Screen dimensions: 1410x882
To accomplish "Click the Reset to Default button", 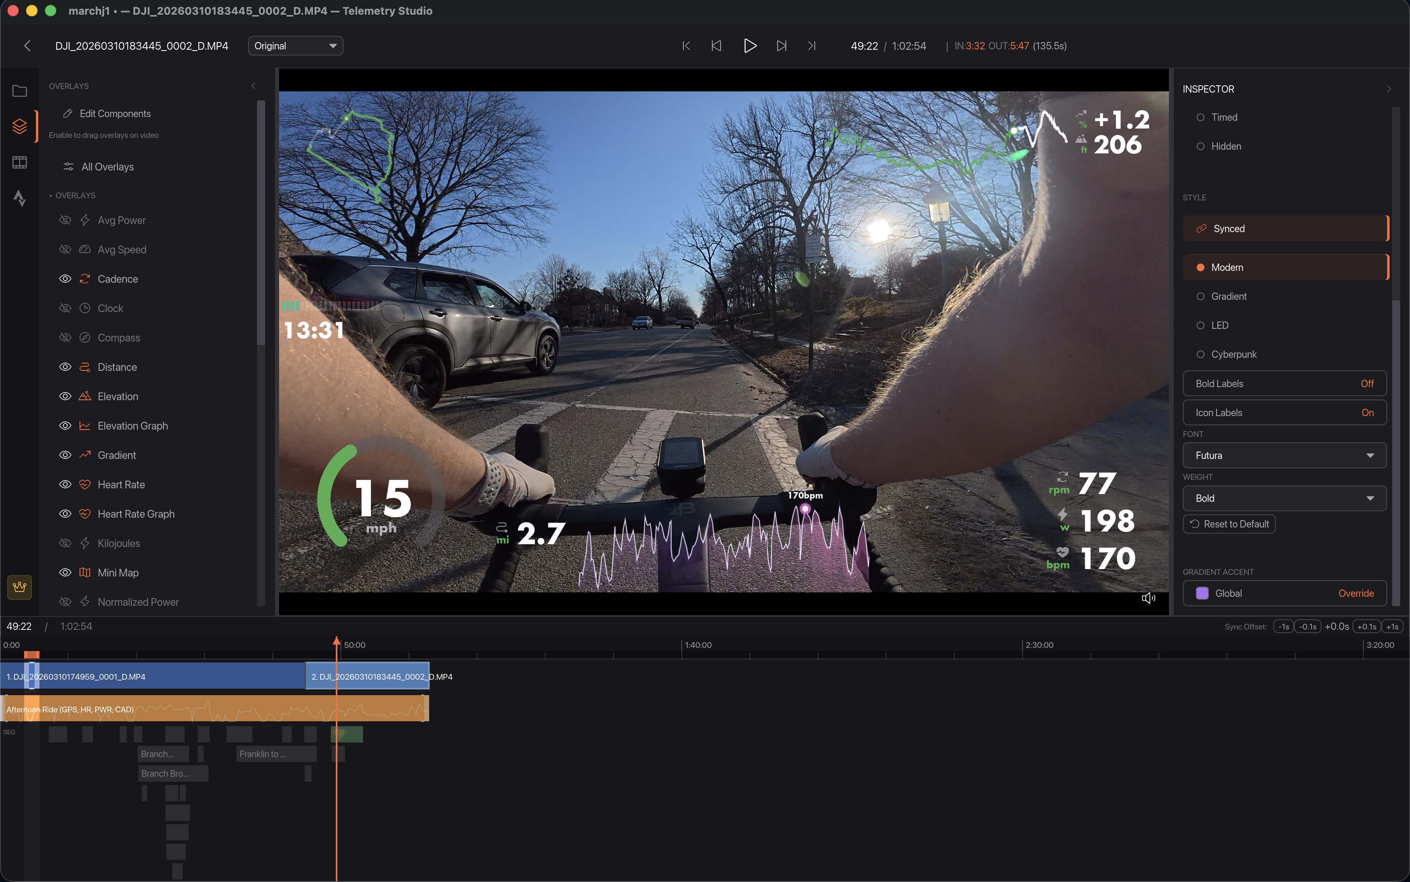I will pyautogui.click(x=1229, y=524).
